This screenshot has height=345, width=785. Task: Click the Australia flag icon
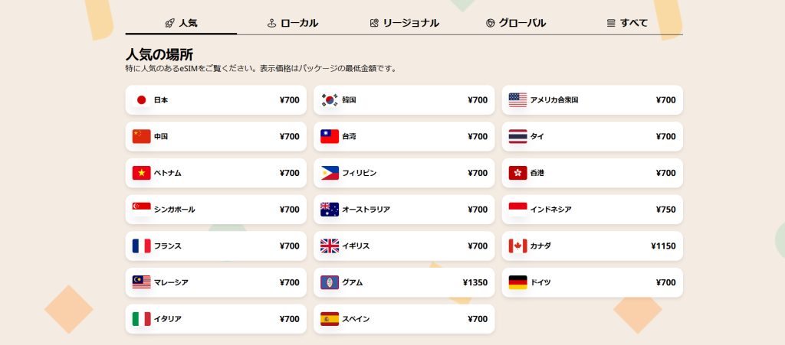click(330, 209)
